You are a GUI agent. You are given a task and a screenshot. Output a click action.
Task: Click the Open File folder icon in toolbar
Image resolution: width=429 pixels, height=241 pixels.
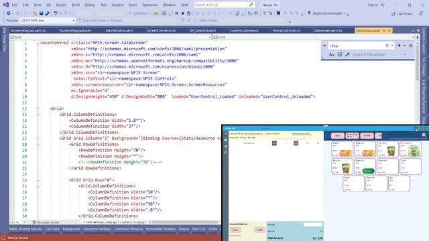[35, 13]
